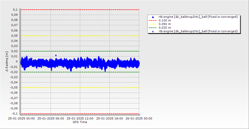Click the '0,04' y-axis tick label
249x129 pixels.
[x=15, y=41]
